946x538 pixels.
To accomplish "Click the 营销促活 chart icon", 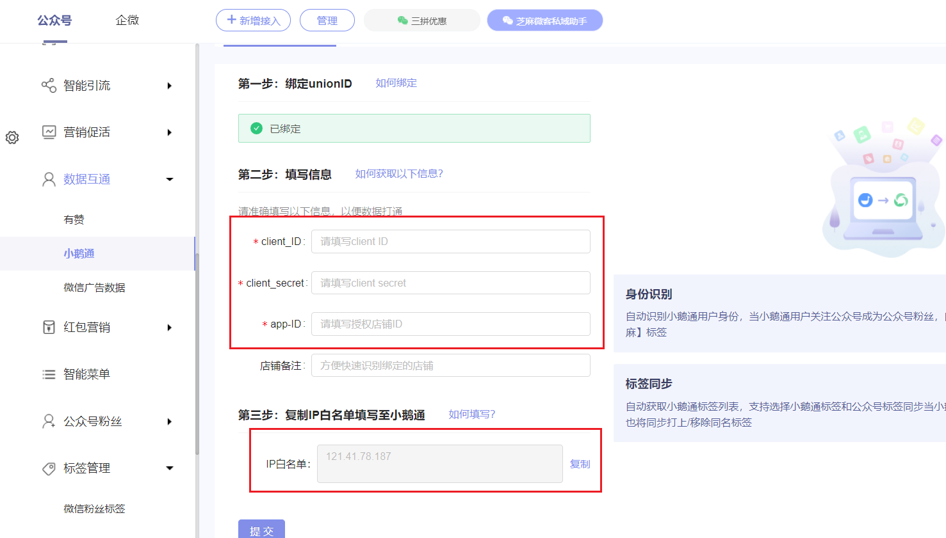I will click(49, 132).
